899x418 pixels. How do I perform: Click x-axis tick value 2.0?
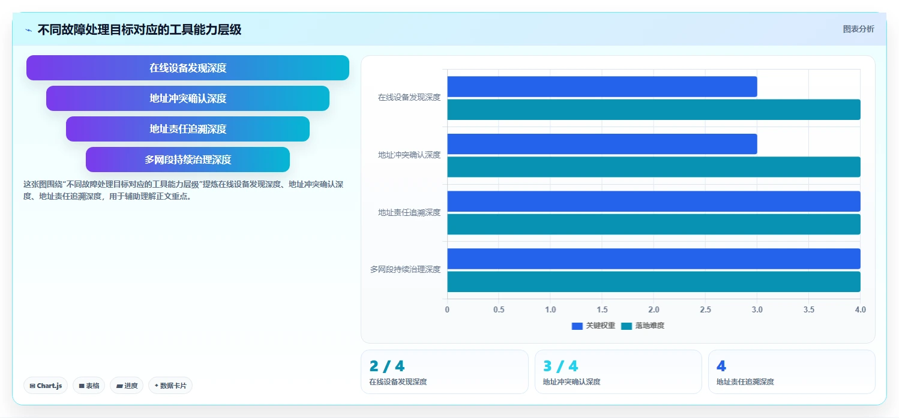click(654, 309)
